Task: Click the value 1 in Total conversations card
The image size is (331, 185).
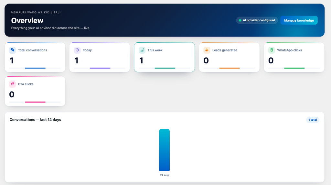Action: pos(12,60)
